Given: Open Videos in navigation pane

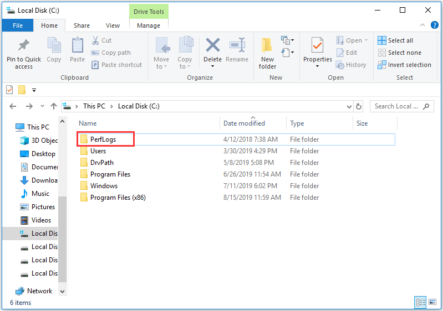Looking at the screenshot, I should pos(35,220).
